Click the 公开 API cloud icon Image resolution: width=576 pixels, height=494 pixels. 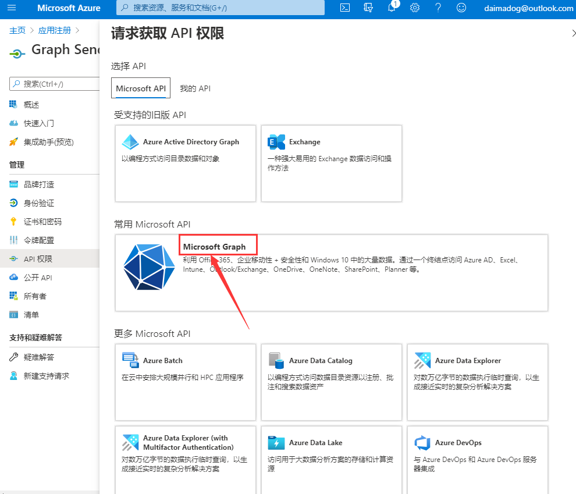[13, 278]
